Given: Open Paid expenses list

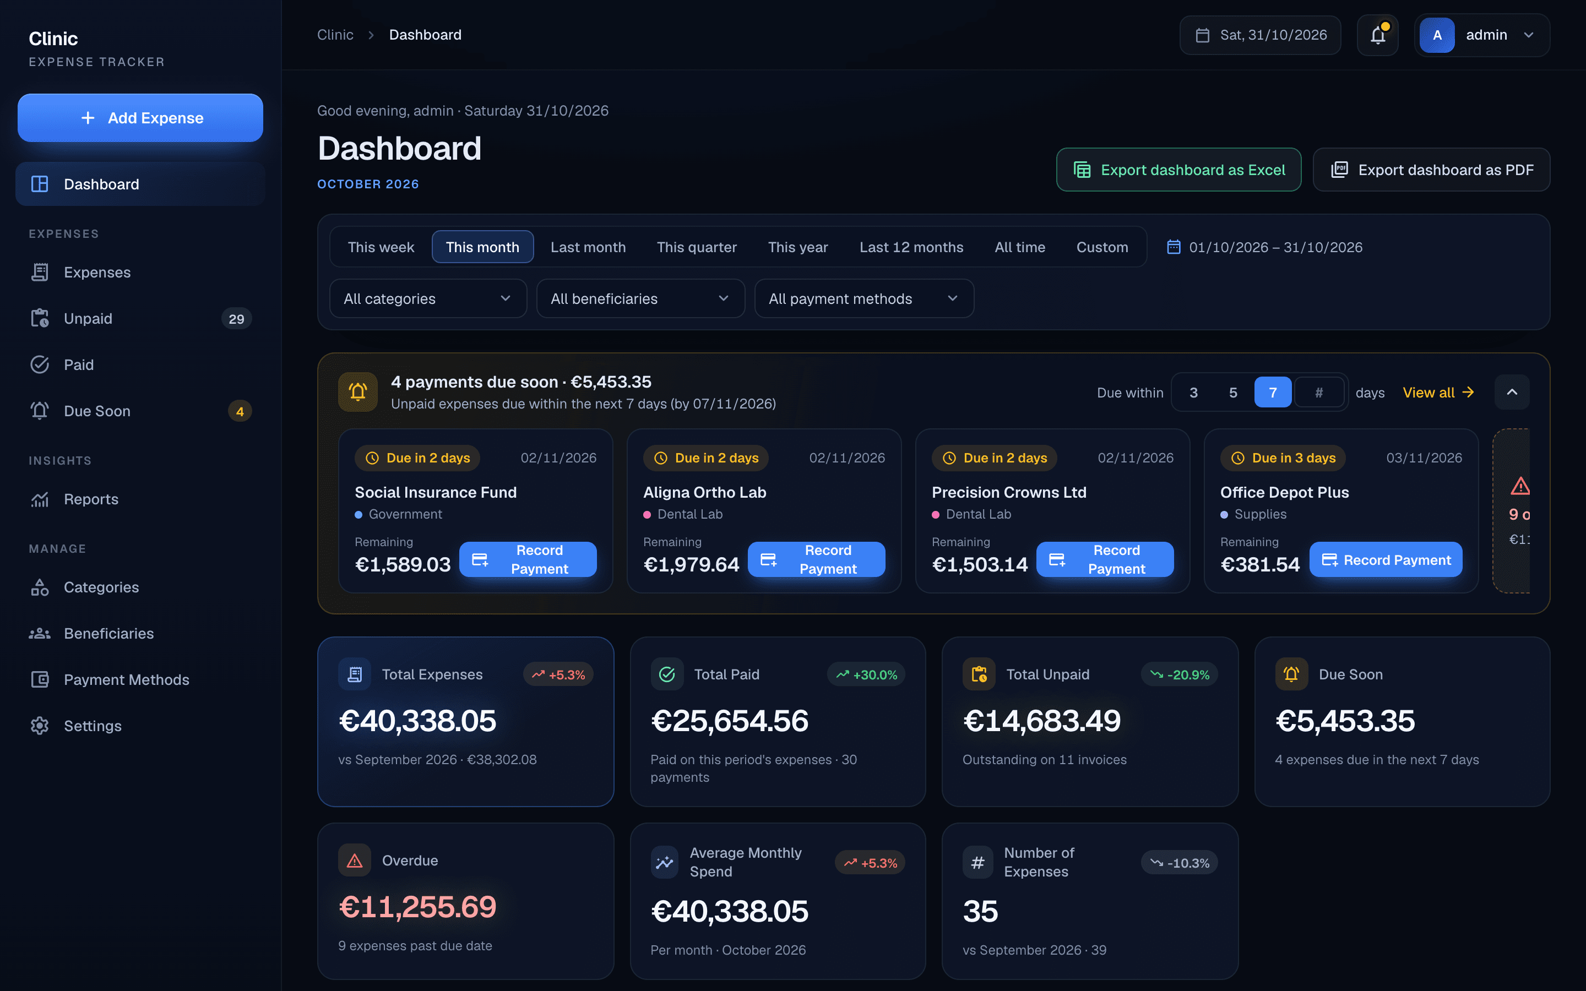Looking at the screenshot, I should click(140, 364).
